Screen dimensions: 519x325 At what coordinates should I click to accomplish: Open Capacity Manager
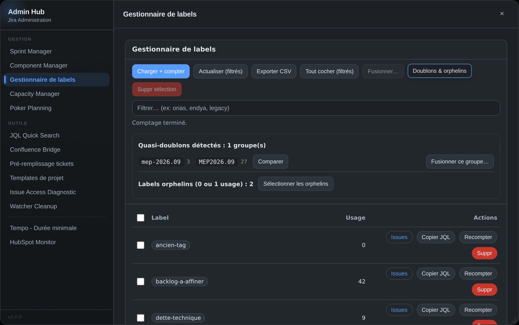tap(57, 94)
